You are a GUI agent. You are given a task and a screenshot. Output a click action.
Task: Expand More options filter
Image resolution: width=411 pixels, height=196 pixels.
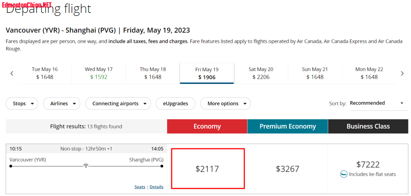(x=226, y=103)
